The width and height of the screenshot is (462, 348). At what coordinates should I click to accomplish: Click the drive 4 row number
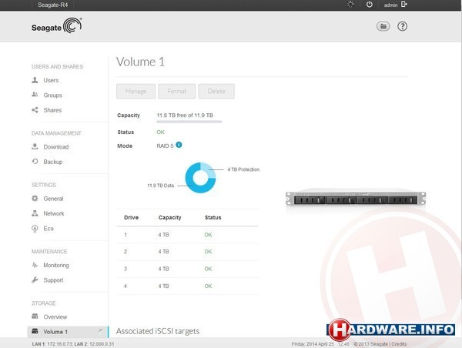pyautogui.click(x=126, y=286)
